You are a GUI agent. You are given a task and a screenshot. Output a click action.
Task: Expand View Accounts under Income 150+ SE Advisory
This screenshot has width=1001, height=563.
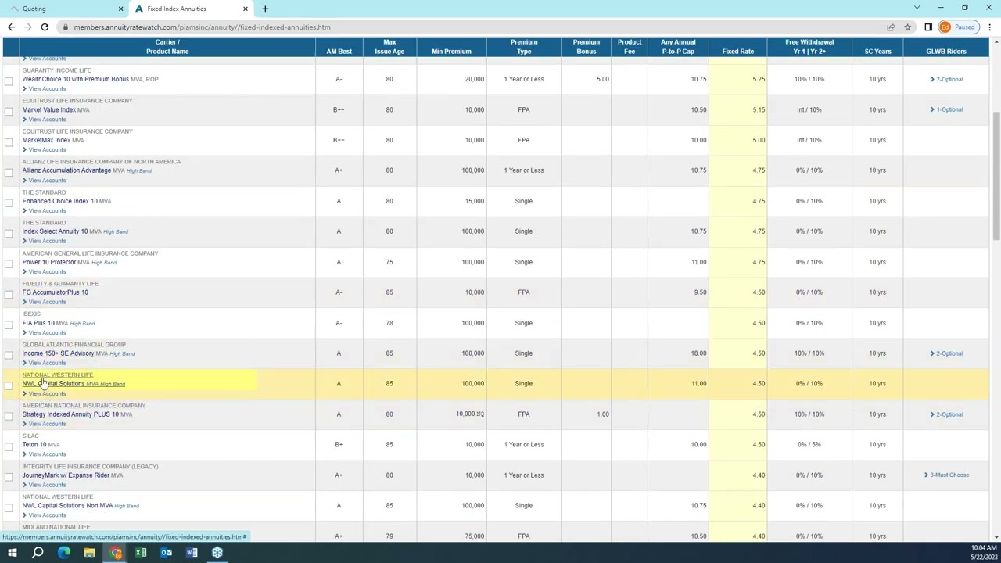(x=45, y=363)
